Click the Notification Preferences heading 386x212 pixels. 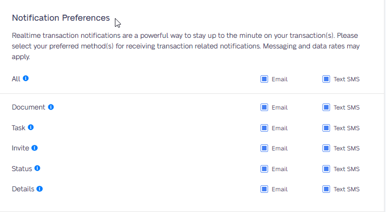[61, 18]
